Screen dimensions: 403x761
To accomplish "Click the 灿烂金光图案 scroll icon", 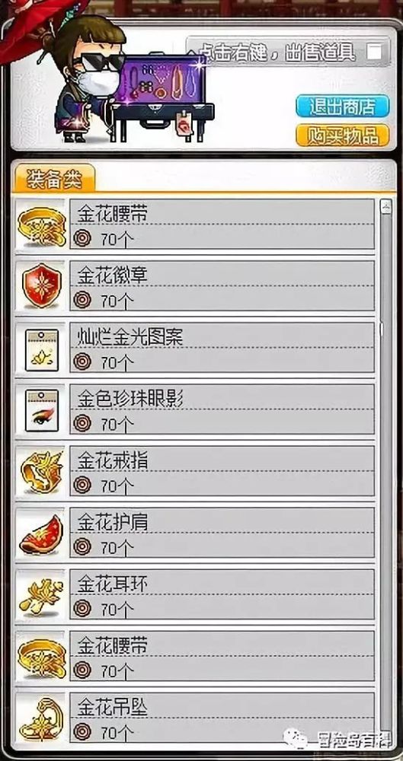I will point(41,350).
